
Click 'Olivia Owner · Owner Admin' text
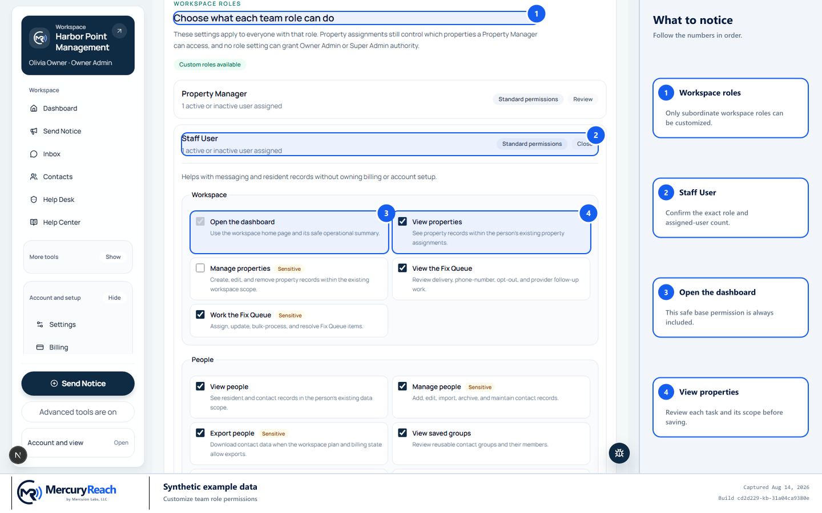tap(70, 63)
